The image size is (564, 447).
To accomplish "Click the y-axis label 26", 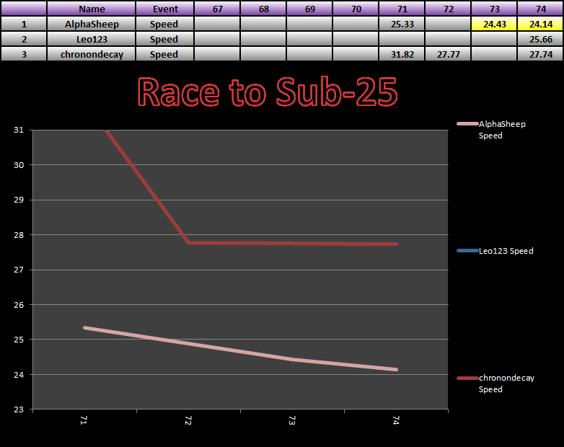I will 19,304.
